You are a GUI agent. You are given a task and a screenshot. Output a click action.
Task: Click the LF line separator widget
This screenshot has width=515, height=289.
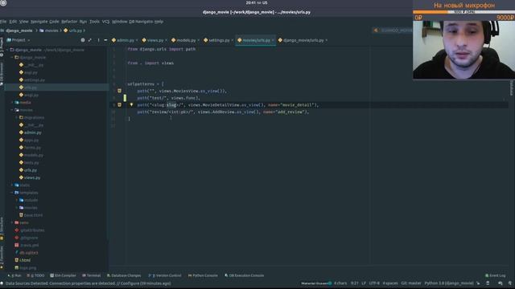point(364,283)
